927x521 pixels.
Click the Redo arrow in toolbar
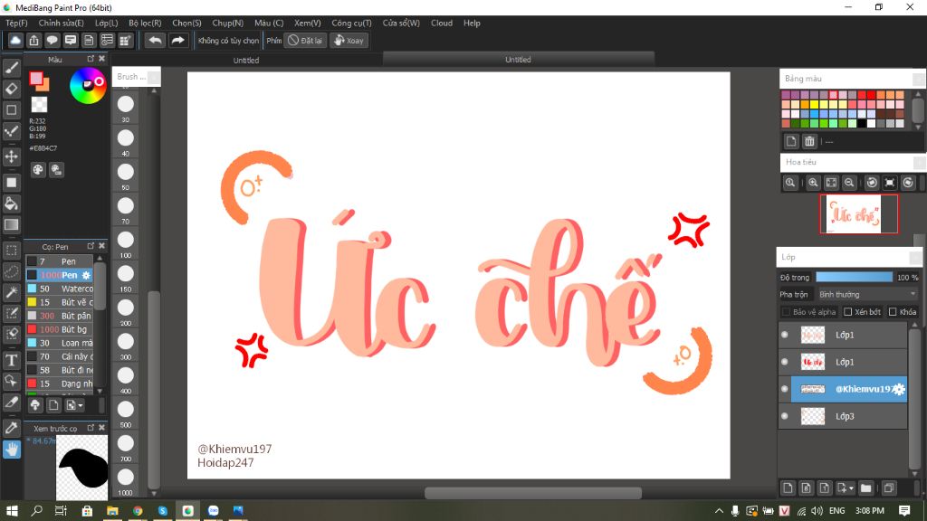click(x=177, y=40)
